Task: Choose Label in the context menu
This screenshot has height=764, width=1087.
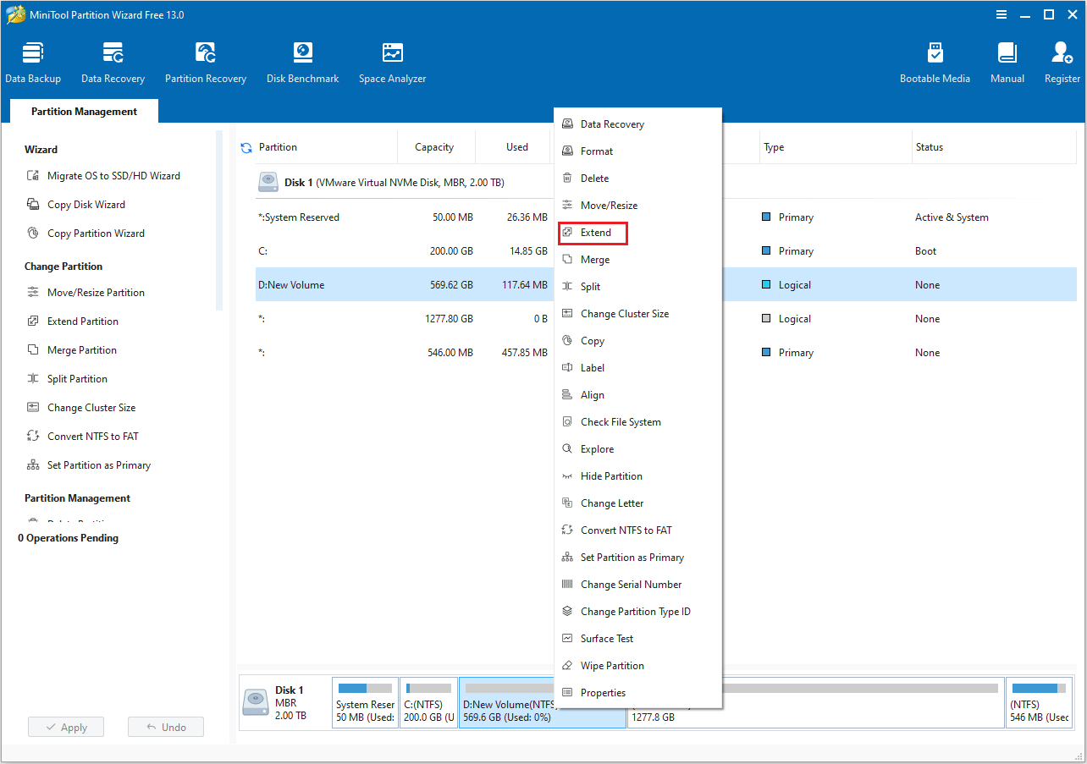Action: pos(637,368)
